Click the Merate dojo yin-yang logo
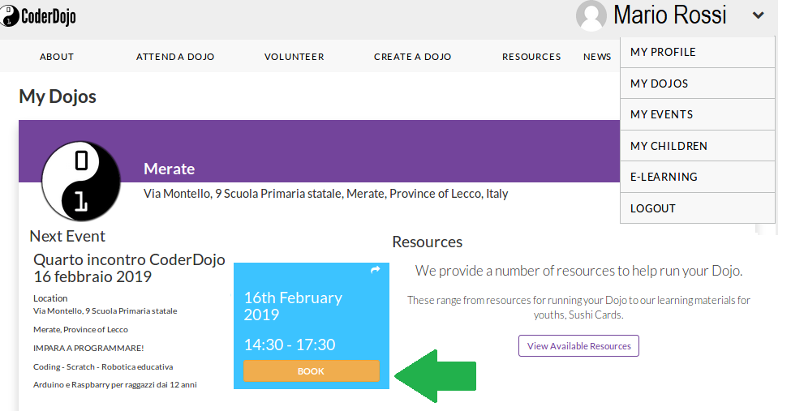804x411 pixels. [x=81, y=182]
